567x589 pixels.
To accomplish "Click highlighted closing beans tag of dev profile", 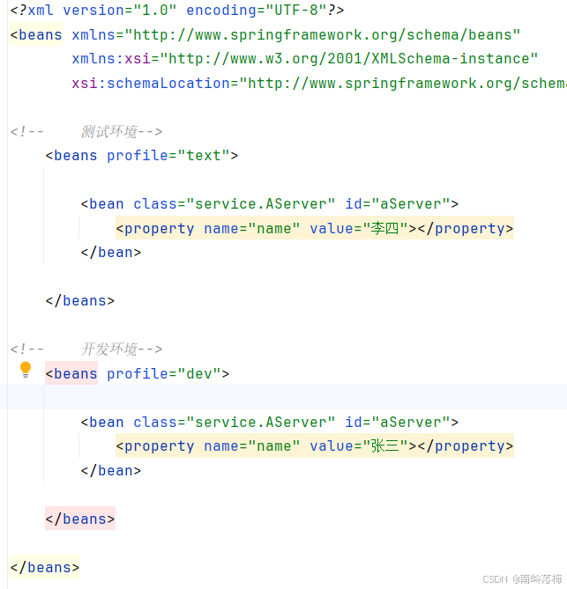I will click(x=79, y=519).
